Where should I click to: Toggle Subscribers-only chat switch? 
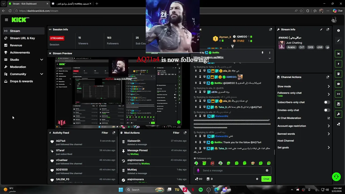point(327,102)
